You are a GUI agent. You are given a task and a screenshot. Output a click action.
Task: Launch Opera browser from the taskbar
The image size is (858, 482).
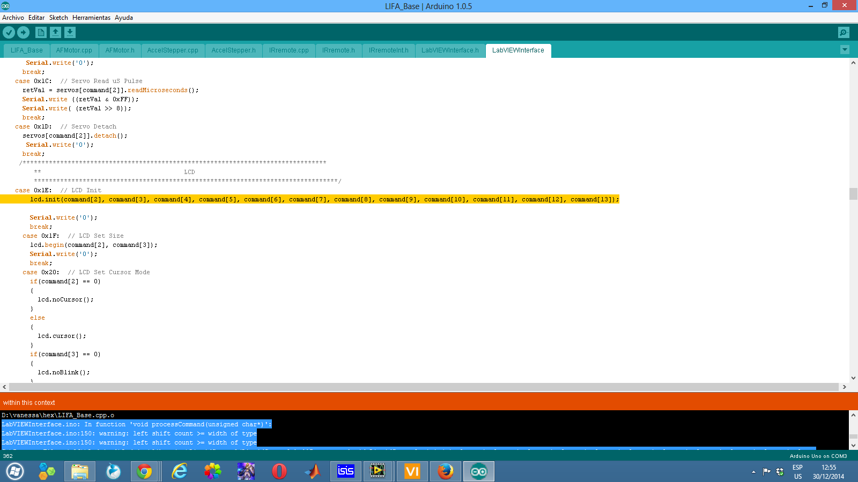point(279,472)
